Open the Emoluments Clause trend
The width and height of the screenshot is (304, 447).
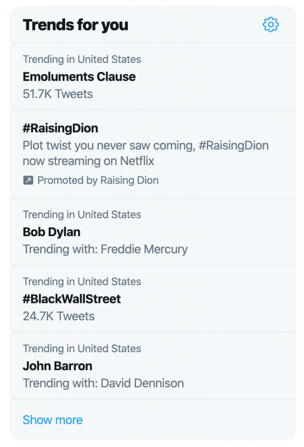79,77
